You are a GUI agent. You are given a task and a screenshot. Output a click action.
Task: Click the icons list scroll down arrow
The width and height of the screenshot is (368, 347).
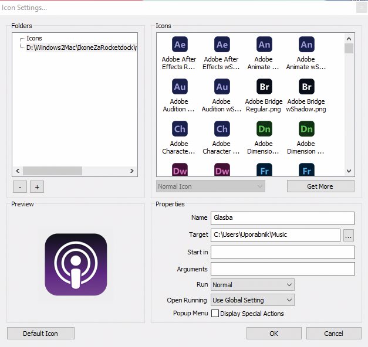click(x=349, y=171)
